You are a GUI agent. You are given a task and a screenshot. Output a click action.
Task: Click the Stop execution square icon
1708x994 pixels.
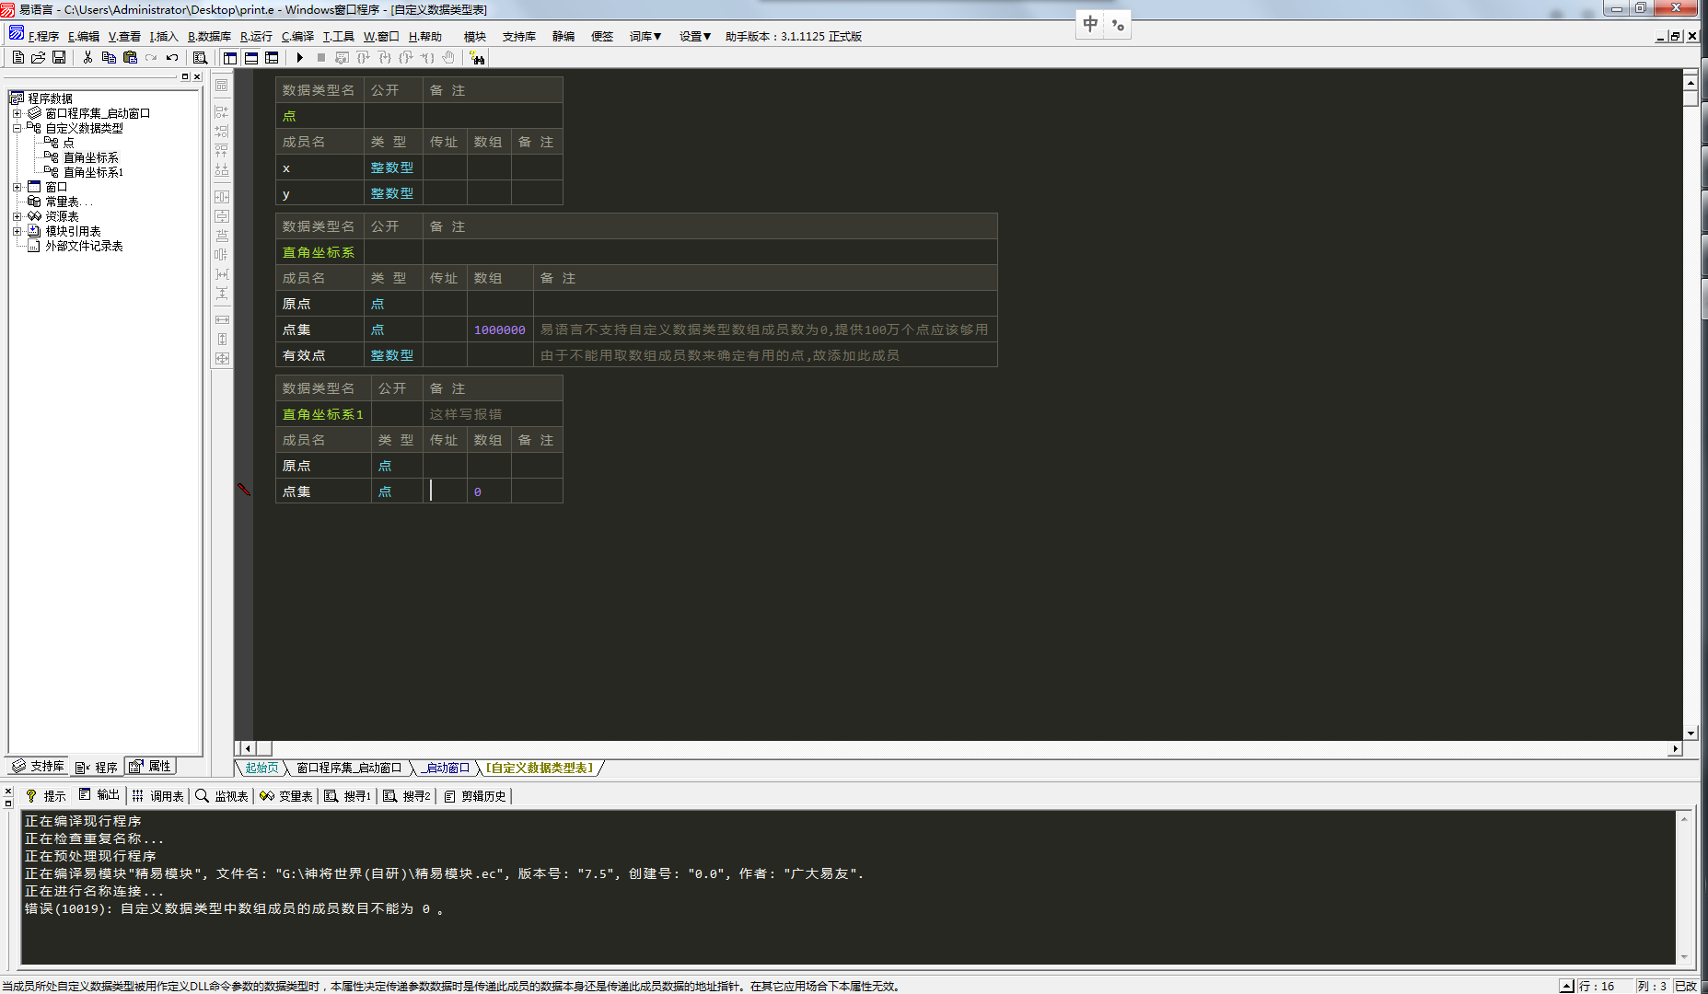coord(321,58)
